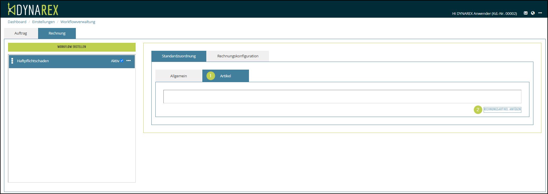Viewport: 548px width, 194px height.
Task: Switch to the Rechnungskonfiguration tab
Action: point(238,56)
